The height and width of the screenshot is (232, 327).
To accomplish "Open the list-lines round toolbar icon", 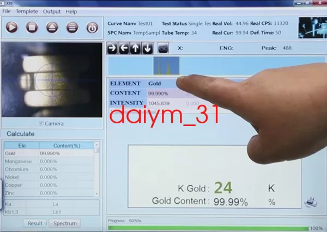I will tap(72, 27).
